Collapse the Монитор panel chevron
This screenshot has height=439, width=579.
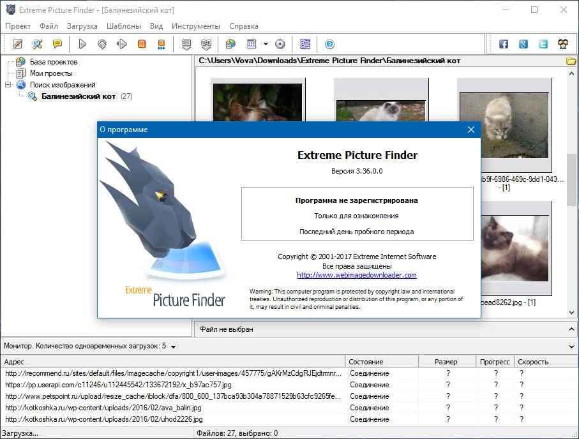(571, 346)
